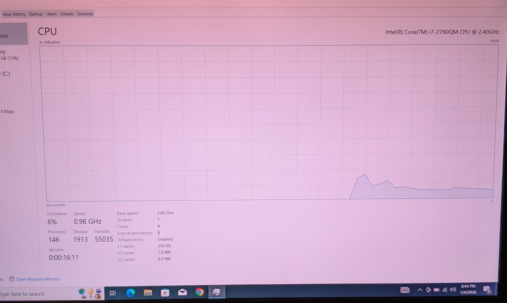
Task: Click the volume speaker tray icon
Action: 452,289
